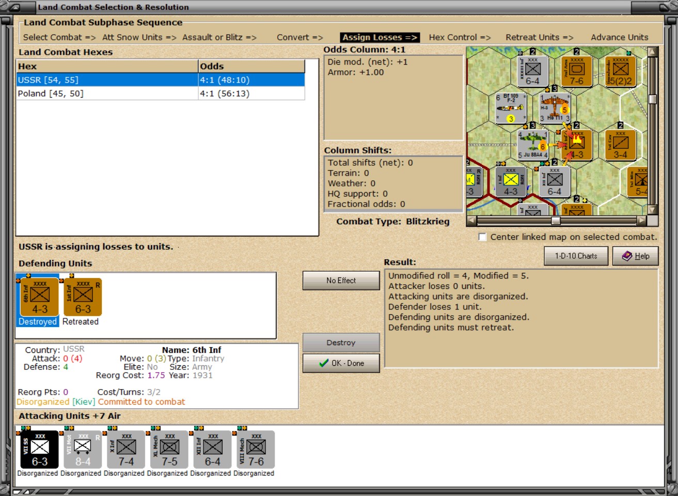This screenshot has width=678, height=496.
Task: Select the VIII Mech 7-6 attacking unit
Action: click(256, 450)
